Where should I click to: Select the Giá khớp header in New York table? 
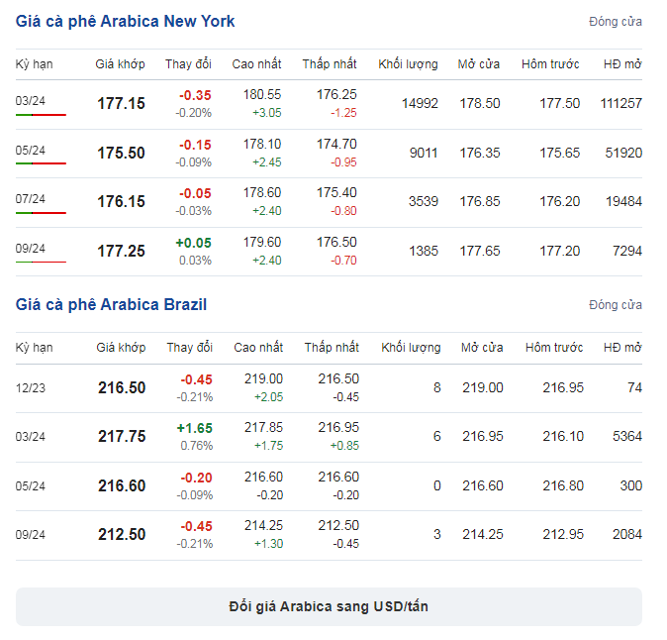pos(120,64)
